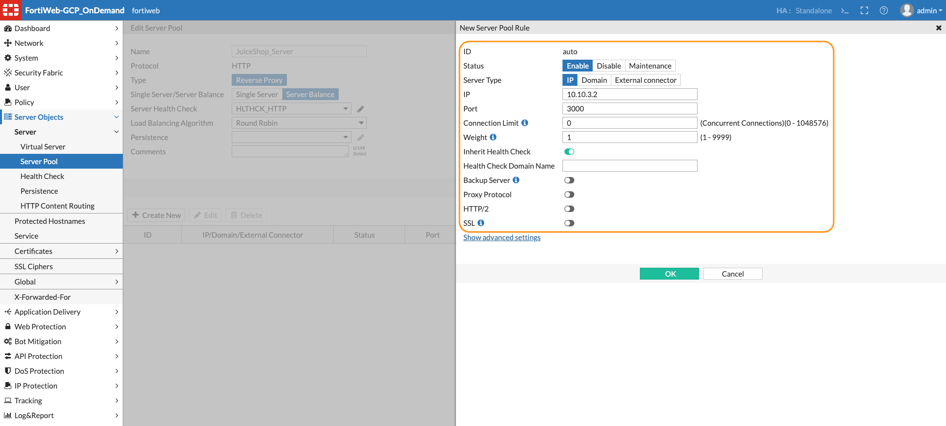
Task: Click Connection Limit info icon
Action: pos(525,123)
